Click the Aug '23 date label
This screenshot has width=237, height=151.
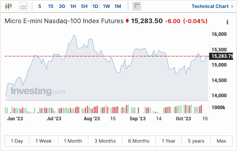[x=92, y=119]
